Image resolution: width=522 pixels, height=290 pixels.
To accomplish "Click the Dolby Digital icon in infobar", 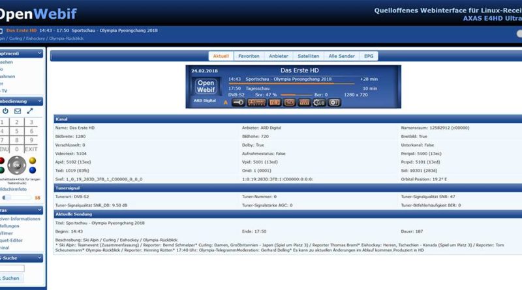I will [256, 102].
